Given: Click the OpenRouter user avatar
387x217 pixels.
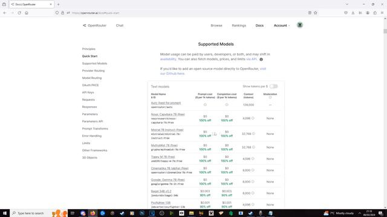Looking at the screenshot, I should click(300, 25).
